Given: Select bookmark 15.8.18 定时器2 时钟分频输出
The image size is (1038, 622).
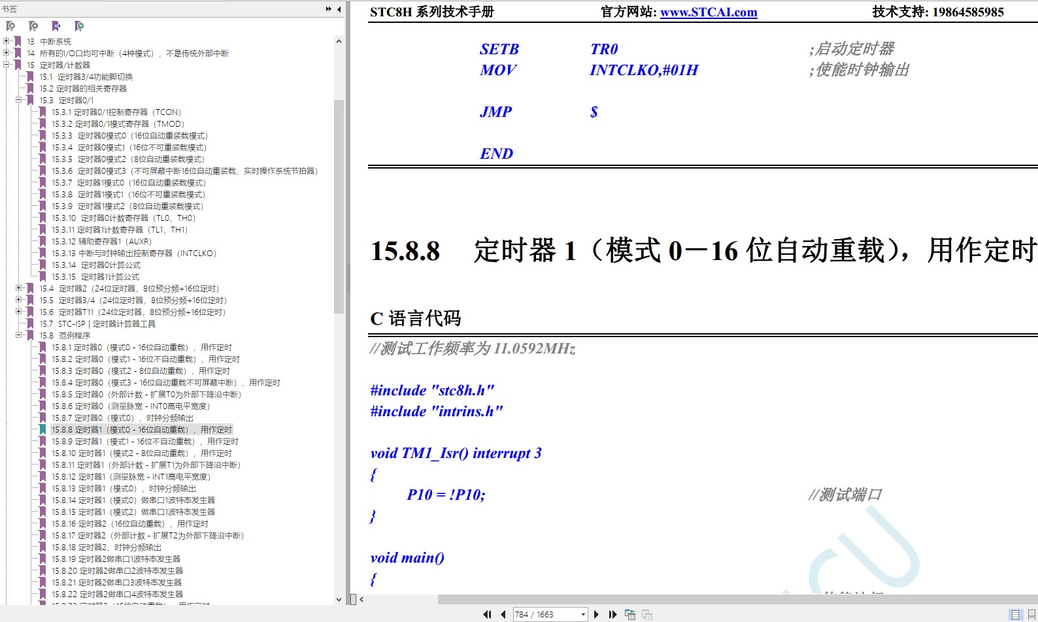Looking at the screenshot, I should pos(107,548).
